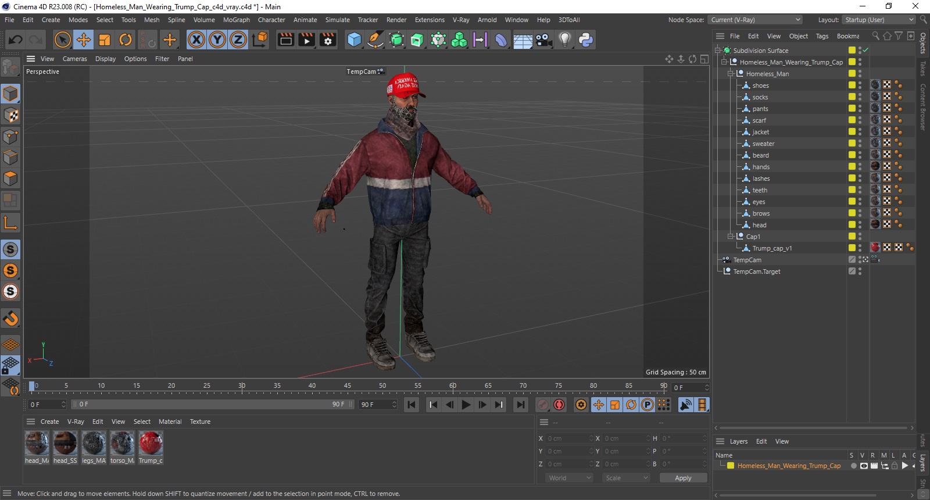Toggle X axis lock

point(196,40)
